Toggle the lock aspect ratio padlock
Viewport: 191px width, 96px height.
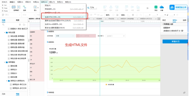point(167,15)
